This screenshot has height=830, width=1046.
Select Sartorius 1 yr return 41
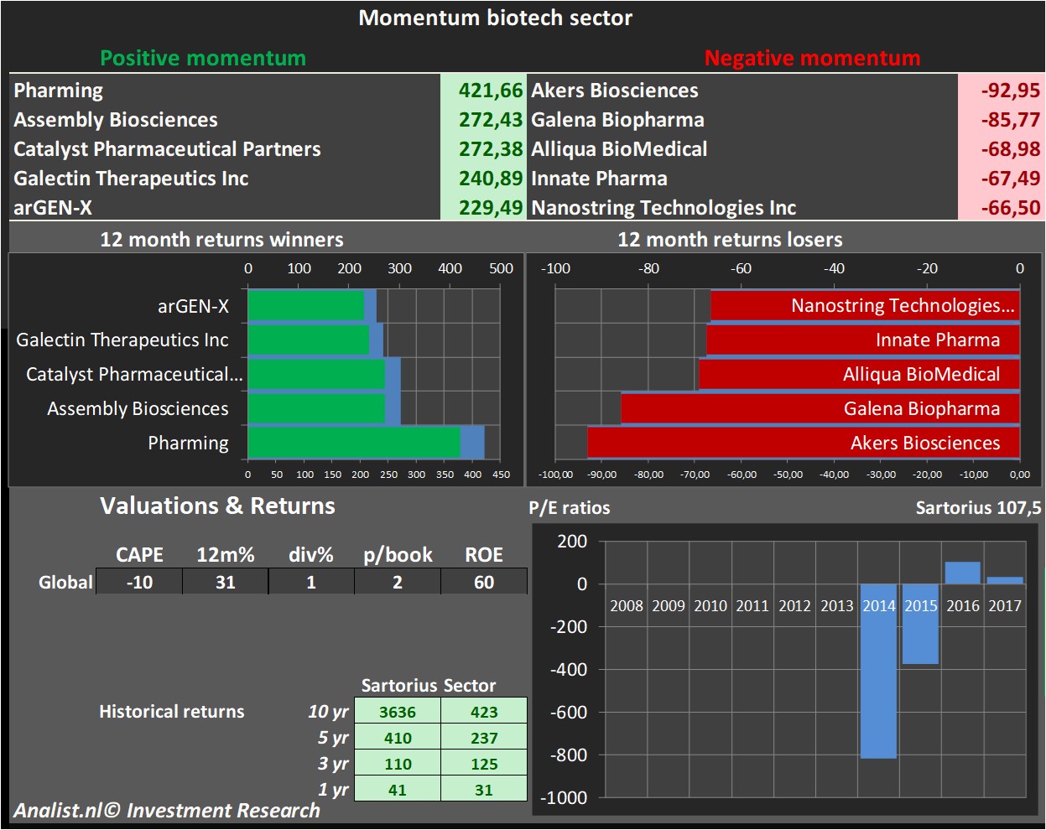point(398,790)
